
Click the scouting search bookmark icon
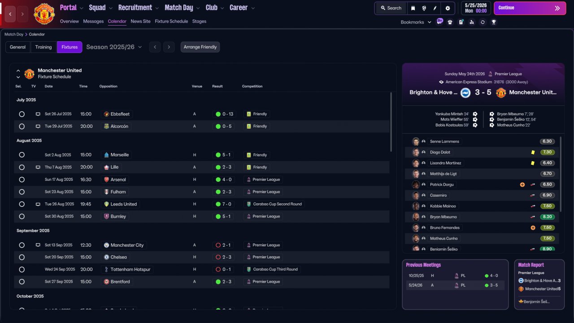pyautogui.click(x=472, y=22)
